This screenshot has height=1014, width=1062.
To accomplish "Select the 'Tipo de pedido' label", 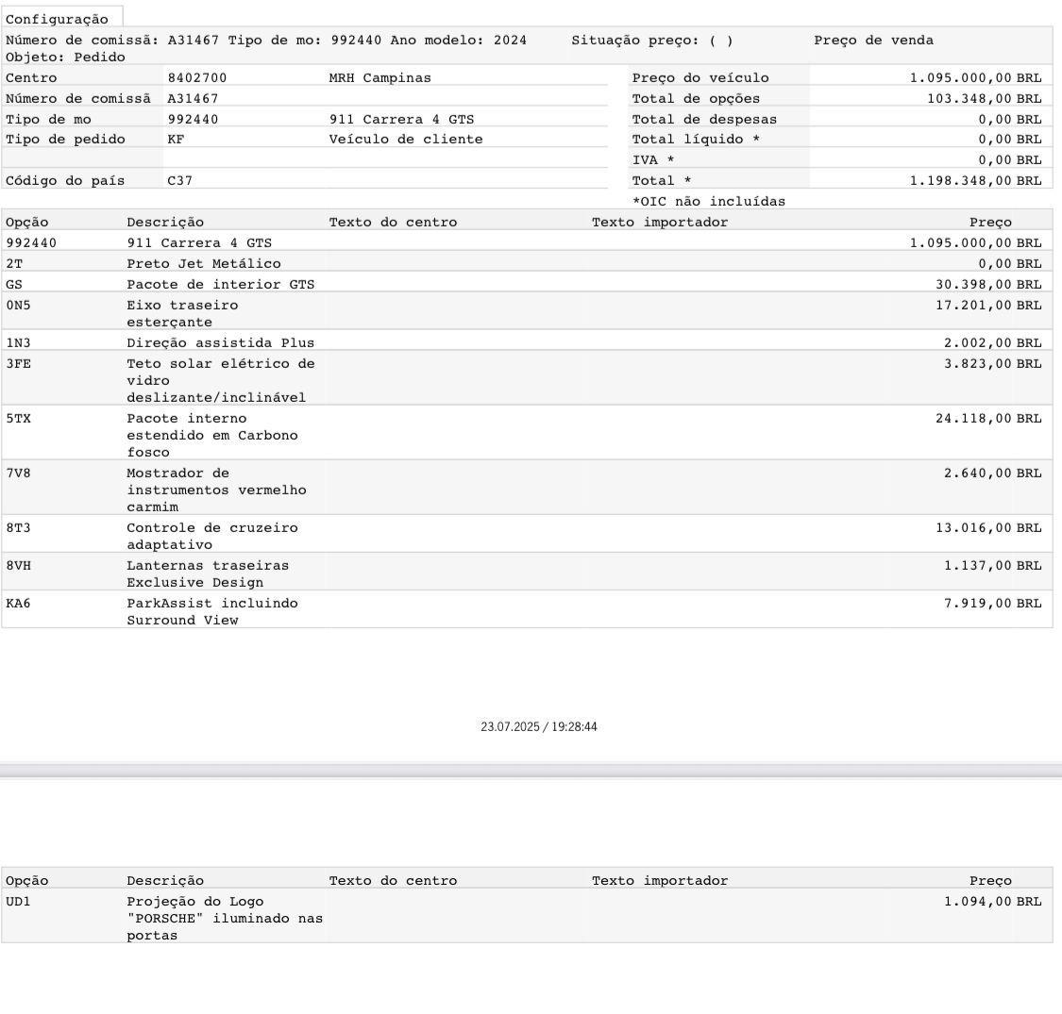I will pyautogui.click(x=65, y=139).
